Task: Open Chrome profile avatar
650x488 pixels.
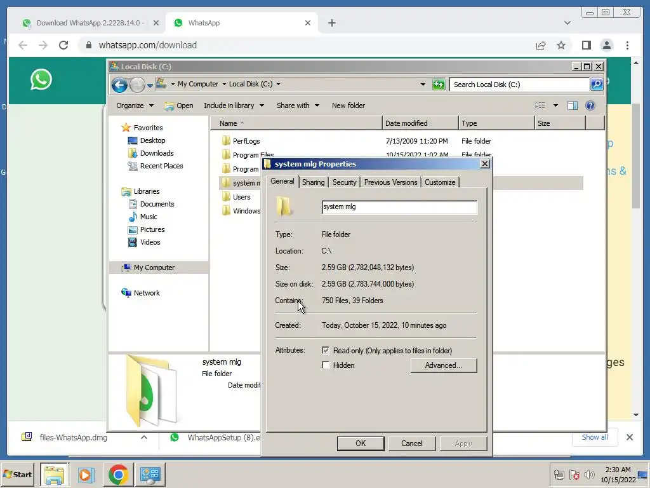Action: [x=606, y=45]
